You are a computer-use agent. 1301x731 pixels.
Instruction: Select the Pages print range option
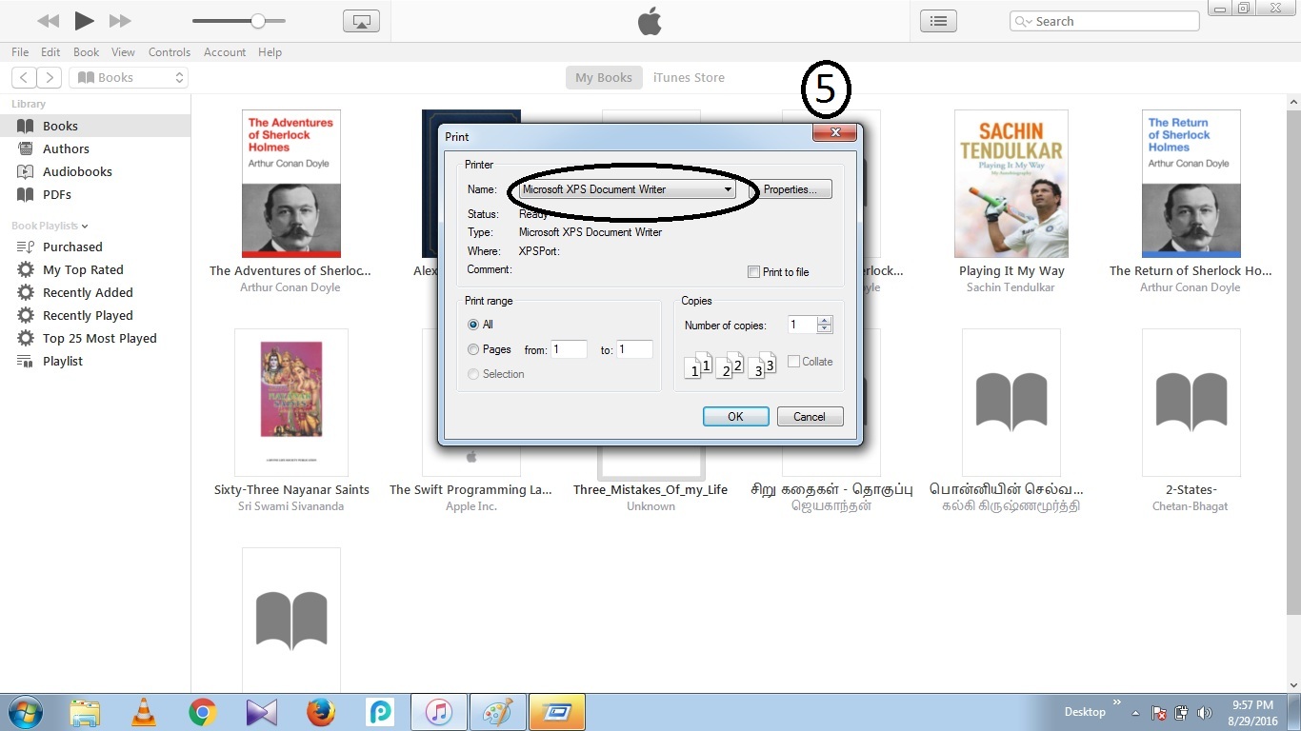coord(473,349)
